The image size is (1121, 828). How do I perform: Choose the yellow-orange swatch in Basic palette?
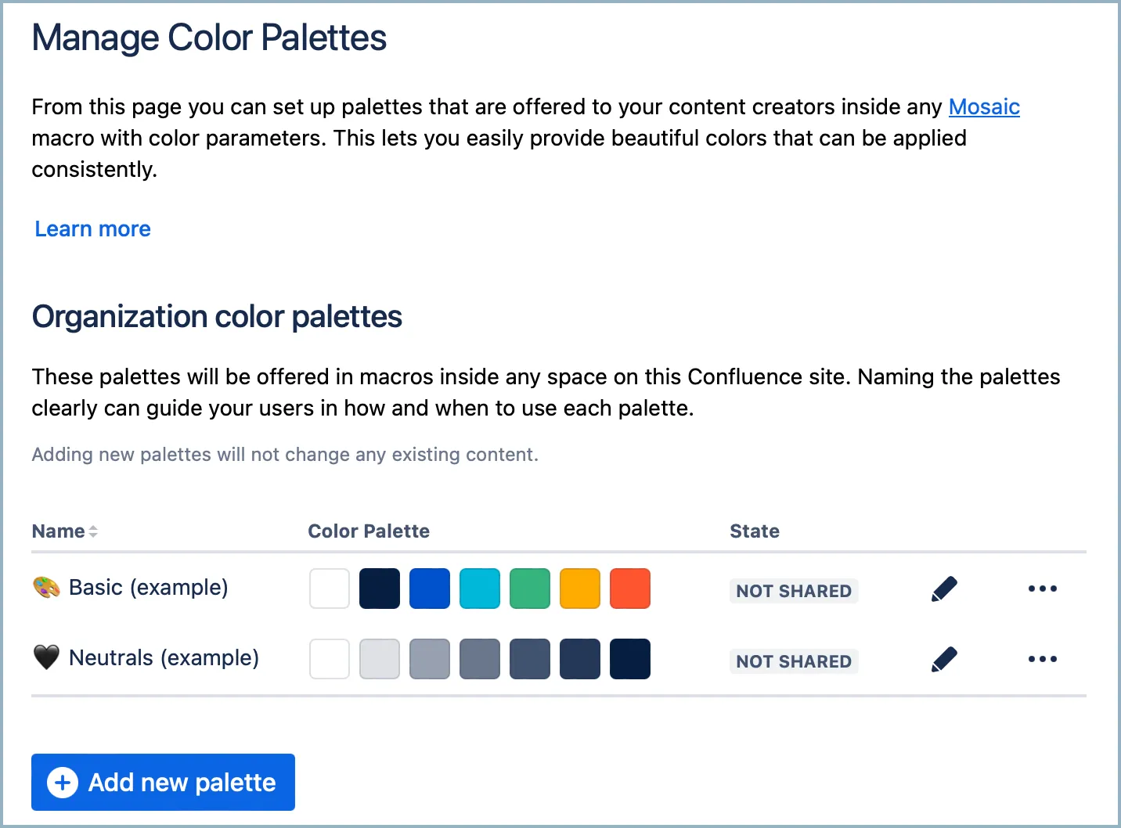click(580, 589)
